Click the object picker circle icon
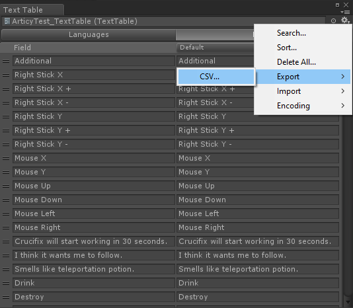The height and width of the screenshot is (308, 353). (x=333, y=21)
